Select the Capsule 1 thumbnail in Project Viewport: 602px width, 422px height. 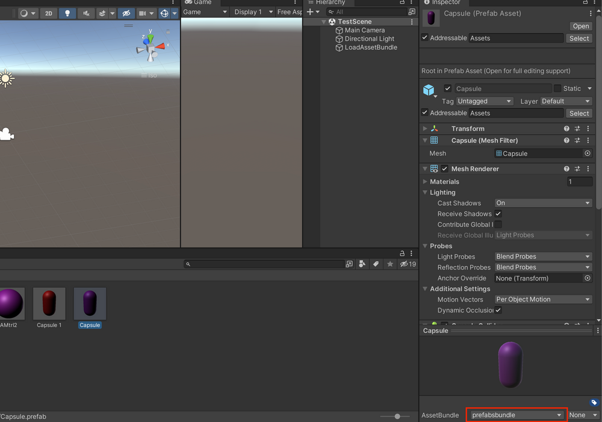coord(49,304)
